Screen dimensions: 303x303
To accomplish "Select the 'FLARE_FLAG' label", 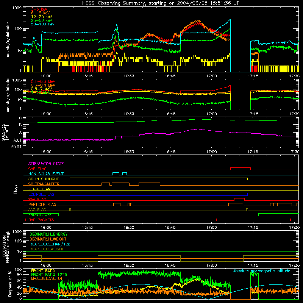I will [x=39, y=189].
